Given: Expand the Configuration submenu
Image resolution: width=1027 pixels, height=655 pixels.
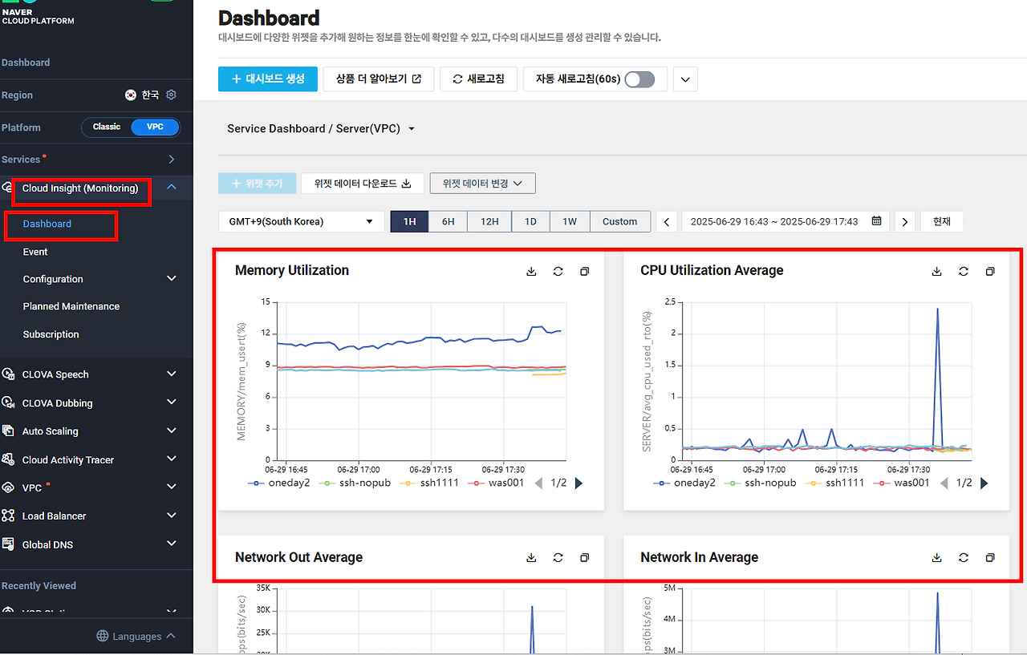Looking at the screenshot, I should pyautogui.click(x=96, y=279).
